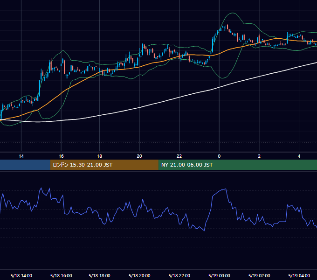
Task: Click the hour label 4 on chart axis
Action: point(299,156)
